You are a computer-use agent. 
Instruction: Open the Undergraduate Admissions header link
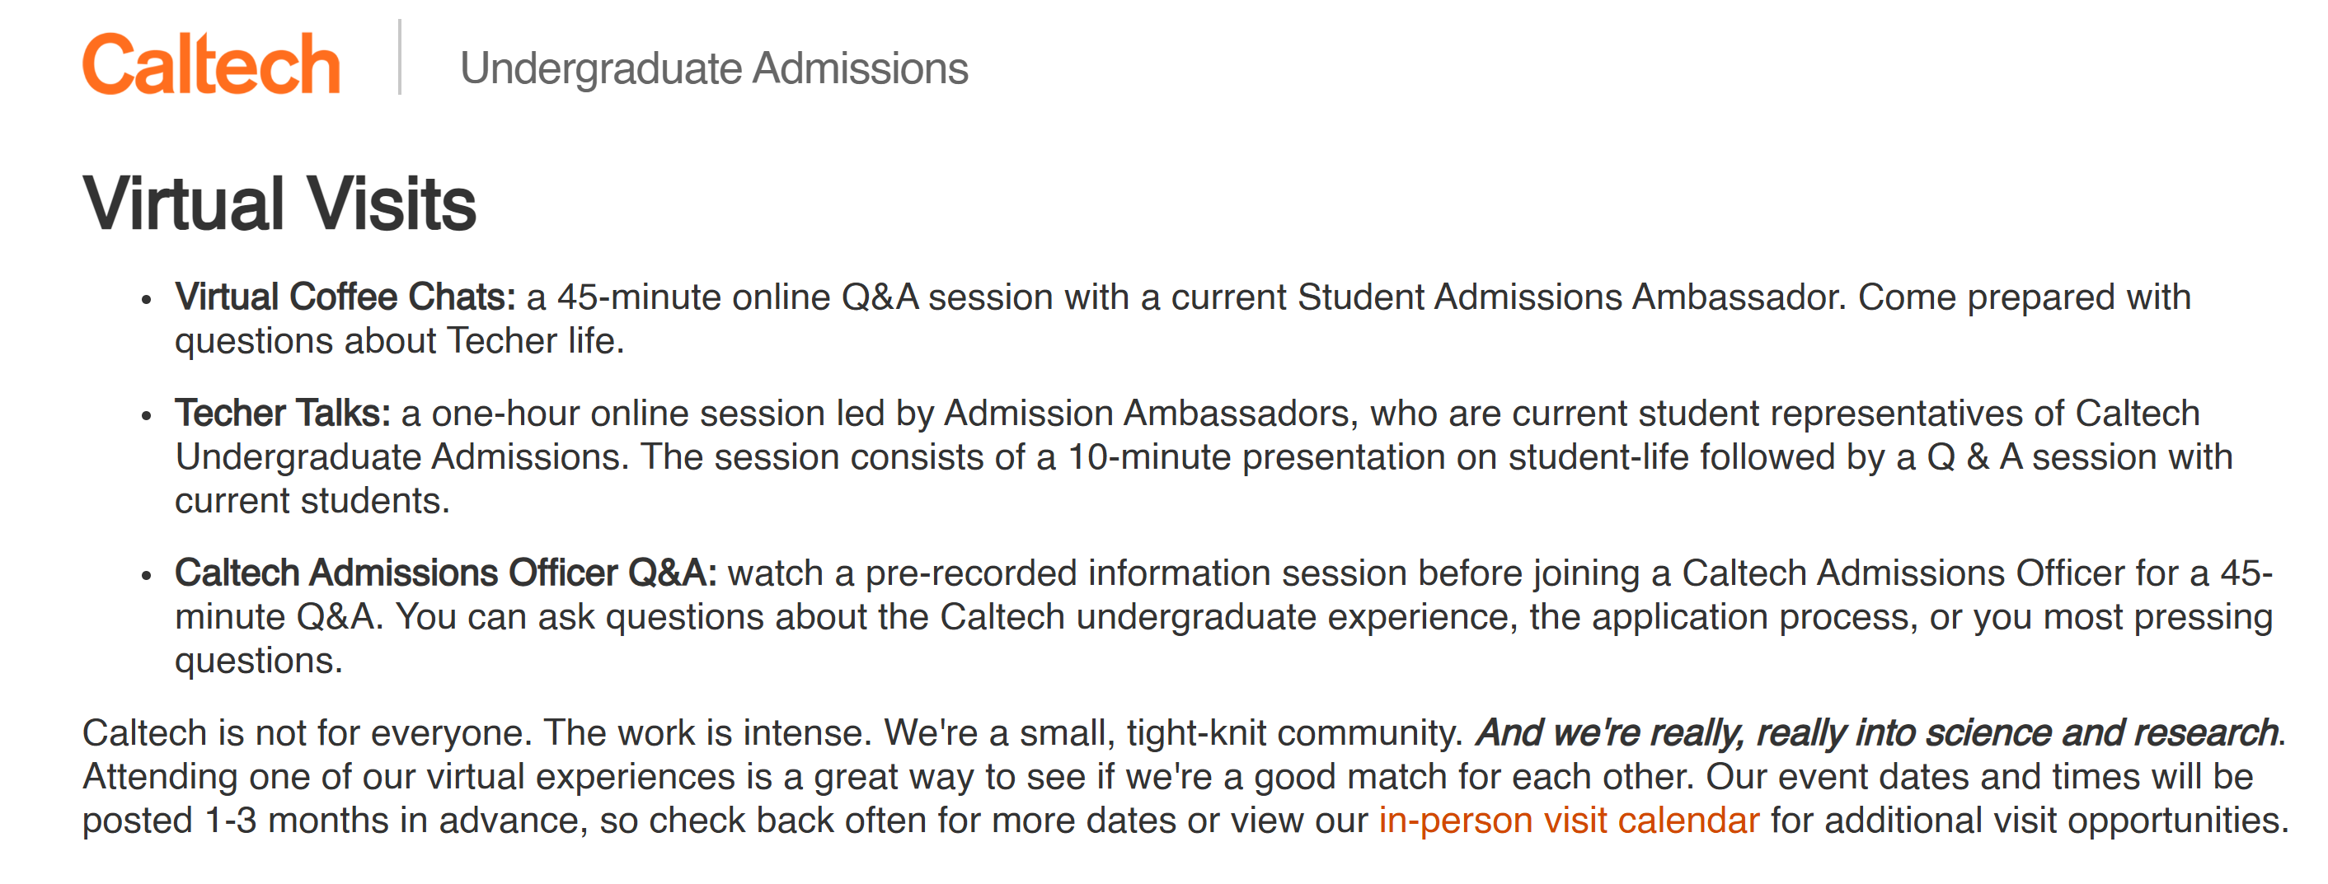click(x=714, y=68)
